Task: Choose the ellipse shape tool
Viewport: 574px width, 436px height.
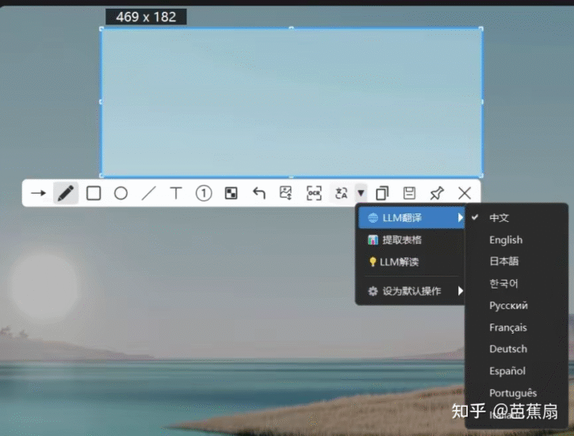Action: (121, 193)
